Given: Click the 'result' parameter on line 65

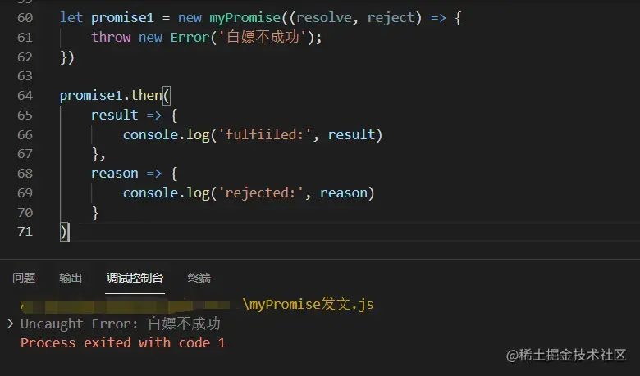Looking at the screenshot, I should [115, 116].
